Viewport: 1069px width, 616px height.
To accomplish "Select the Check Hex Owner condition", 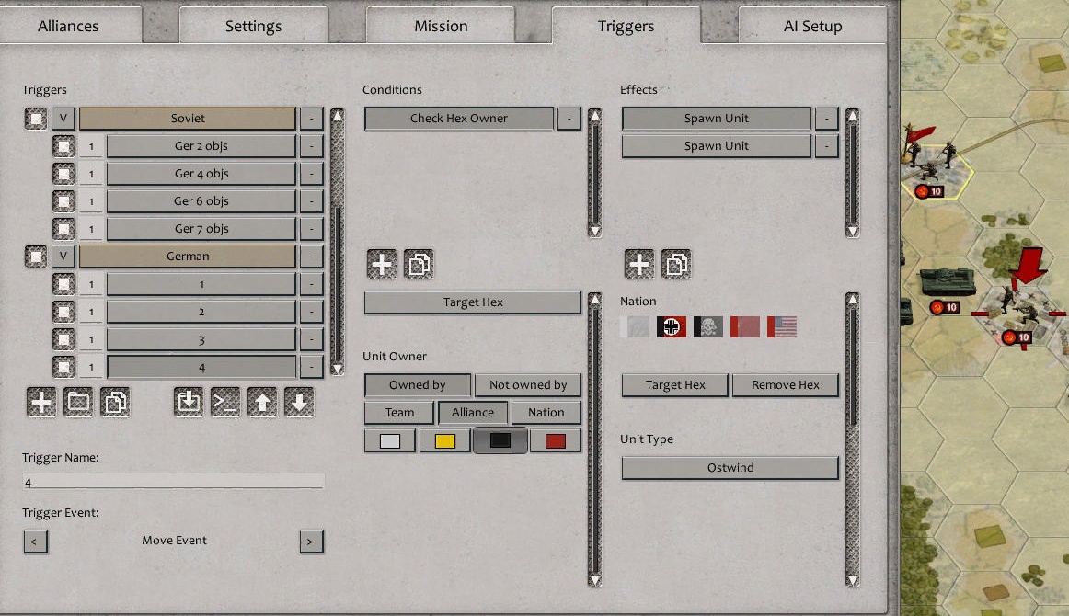I will [x=459, y=119].
